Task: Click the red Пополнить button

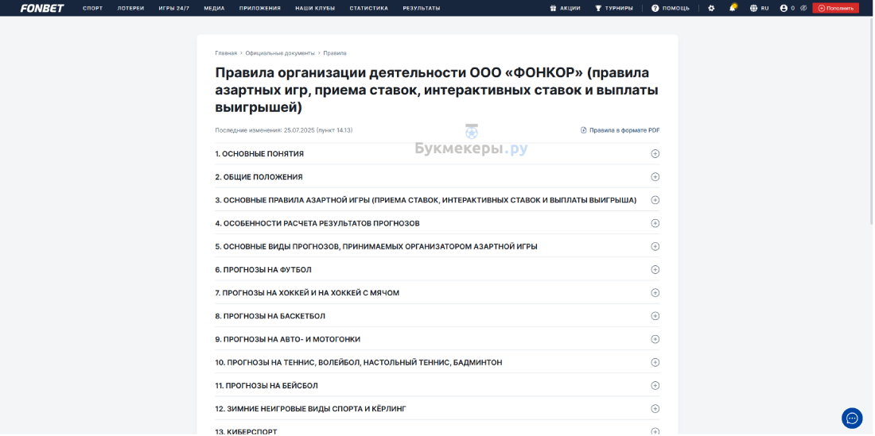Action: tap(835, 9)
